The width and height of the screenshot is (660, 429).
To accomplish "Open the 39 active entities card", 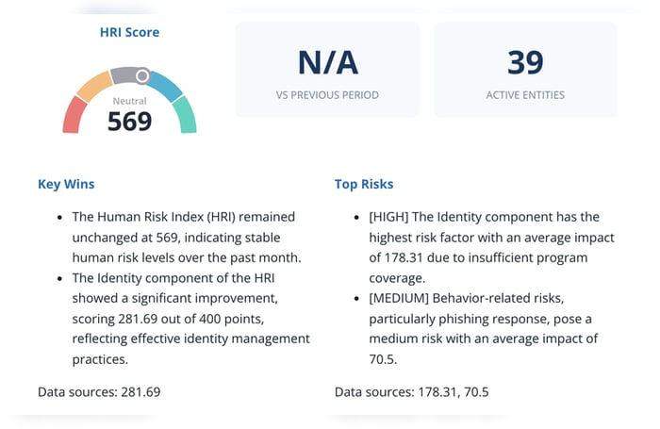I will click(525, 70).
